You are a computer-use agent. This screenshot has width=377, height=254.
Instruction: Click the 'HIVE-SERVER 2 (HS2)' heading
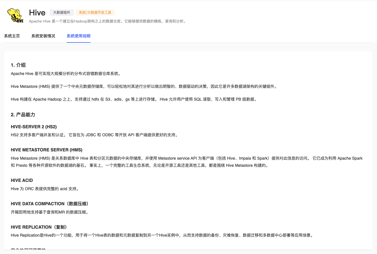[x=34, y=127]
